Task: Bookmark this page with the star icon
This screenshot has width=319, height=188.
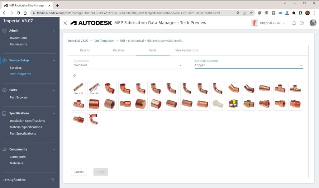Action: coord(251,13)
